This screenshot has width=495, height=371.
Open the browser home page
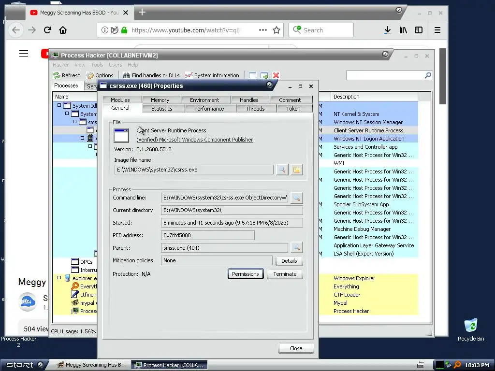63,30
